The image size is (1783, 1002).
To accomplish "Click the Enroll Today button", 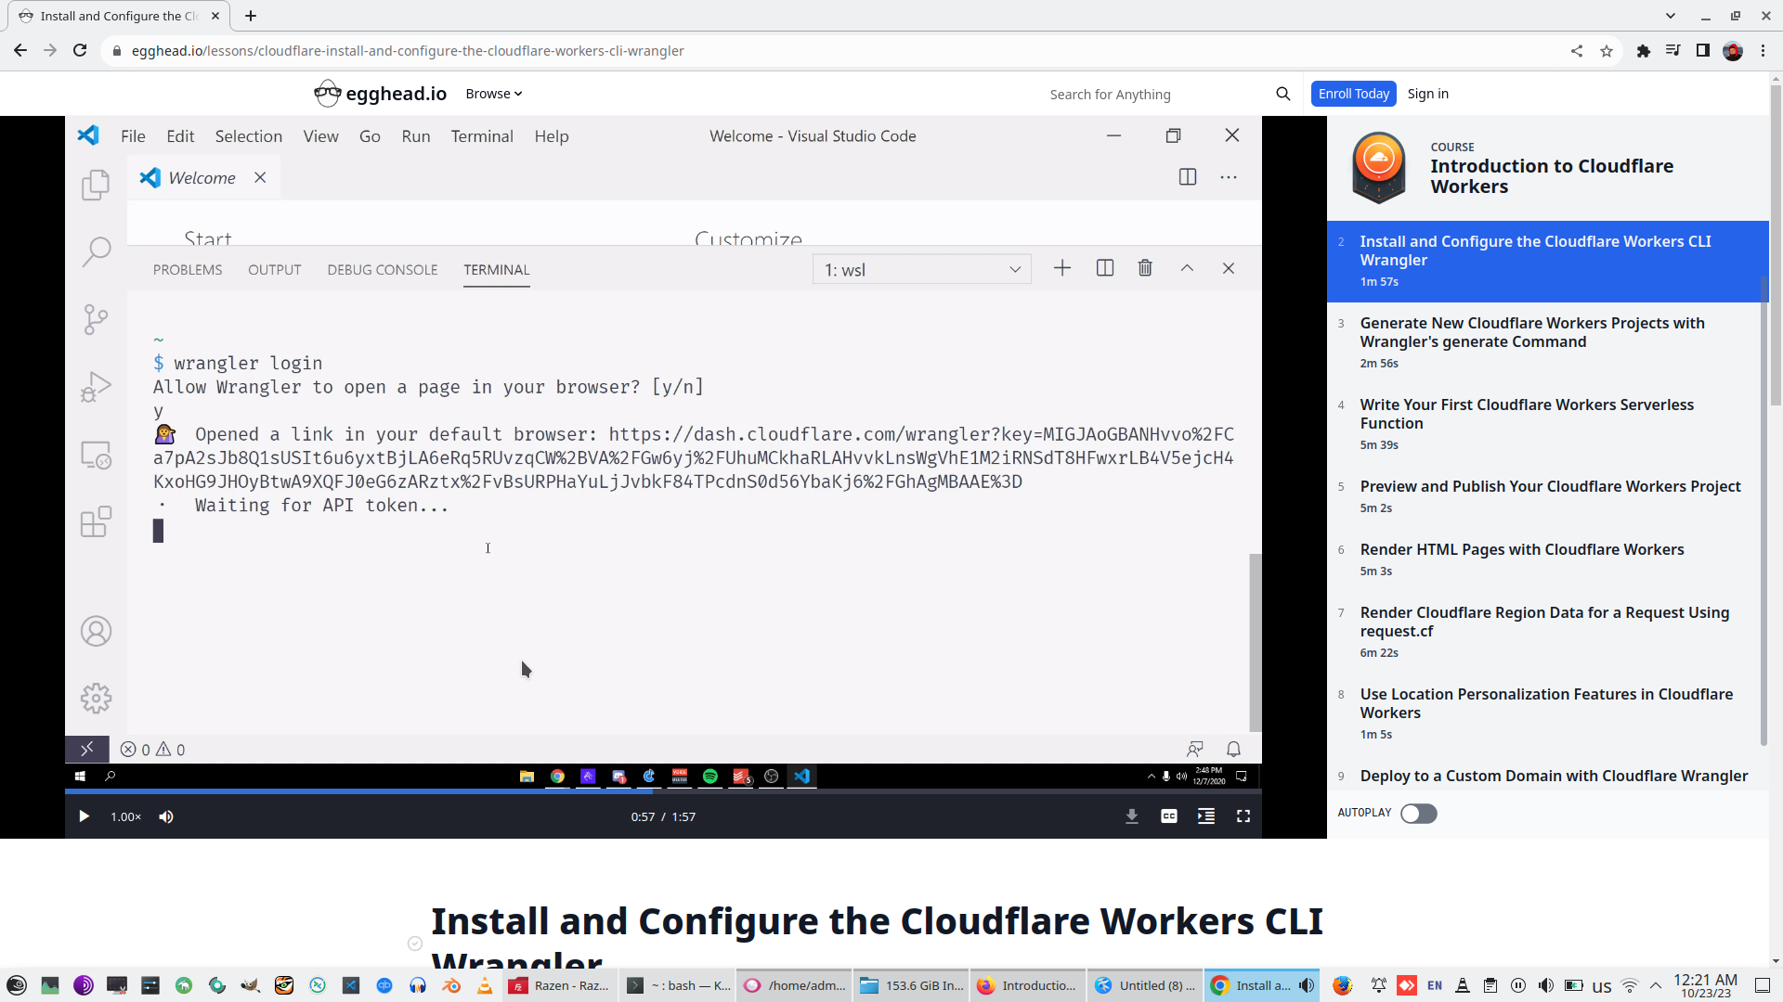I will [x=1353, y=94].
